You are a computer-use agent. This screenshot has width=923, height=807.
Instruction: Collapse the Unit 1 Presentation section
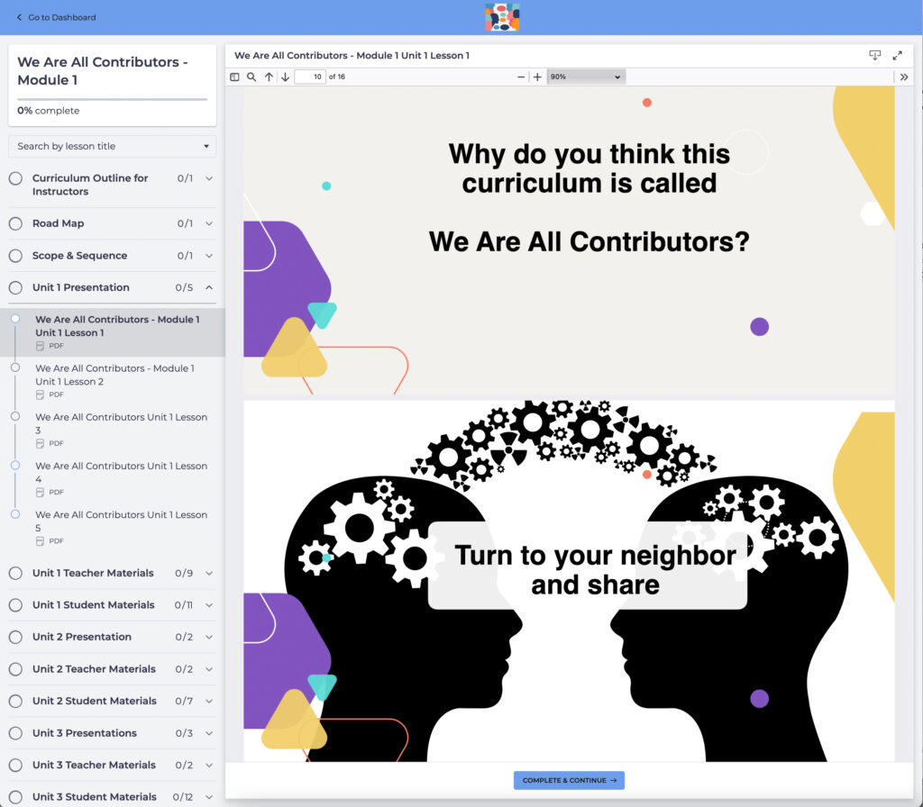pos(209,287)
